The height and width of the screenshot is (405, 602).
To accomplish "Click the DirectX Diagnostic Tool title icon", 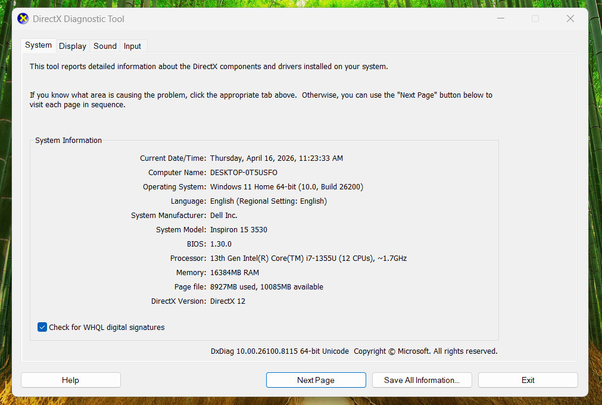I will click(23, 18).
